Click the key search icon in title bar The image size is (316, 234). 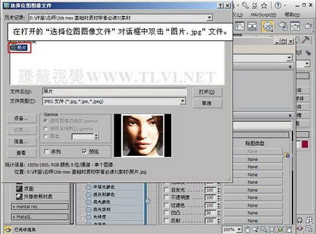(x=245, y=6)
